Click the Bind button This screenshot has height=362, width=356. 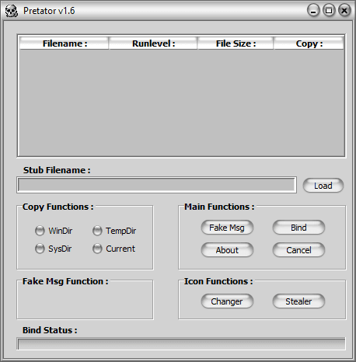point(298,228)
